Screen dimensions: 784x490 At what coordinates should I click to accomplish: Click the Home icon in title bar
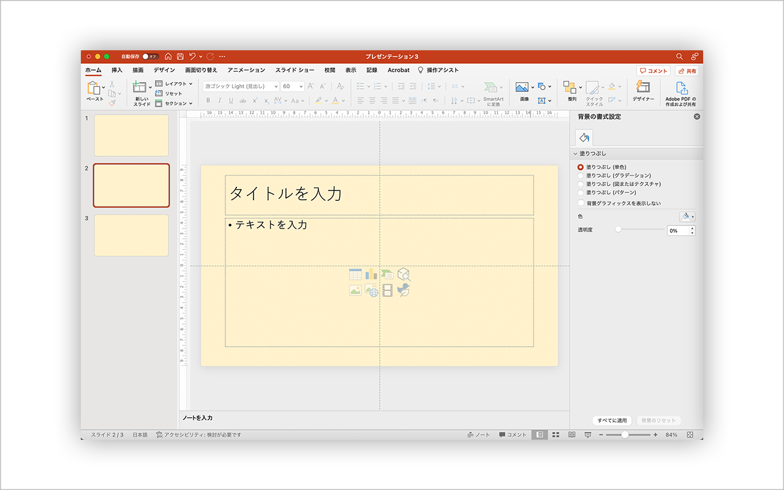click(x=168, y=56)
